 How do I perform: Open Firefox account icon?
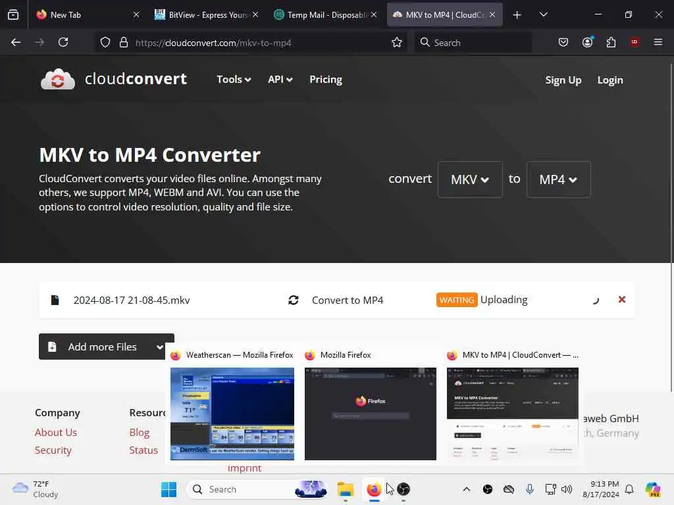point(588,42)
